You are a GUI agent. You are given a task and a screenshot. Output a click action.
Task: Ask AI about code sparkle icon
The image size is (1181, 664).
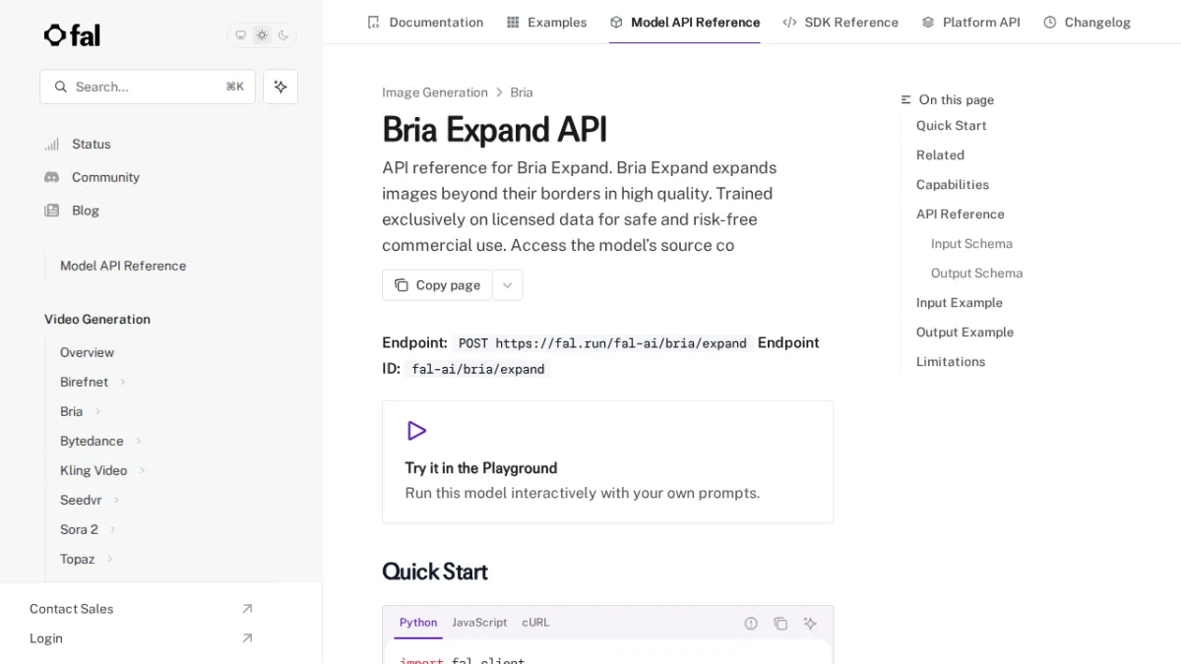point(810,624)
